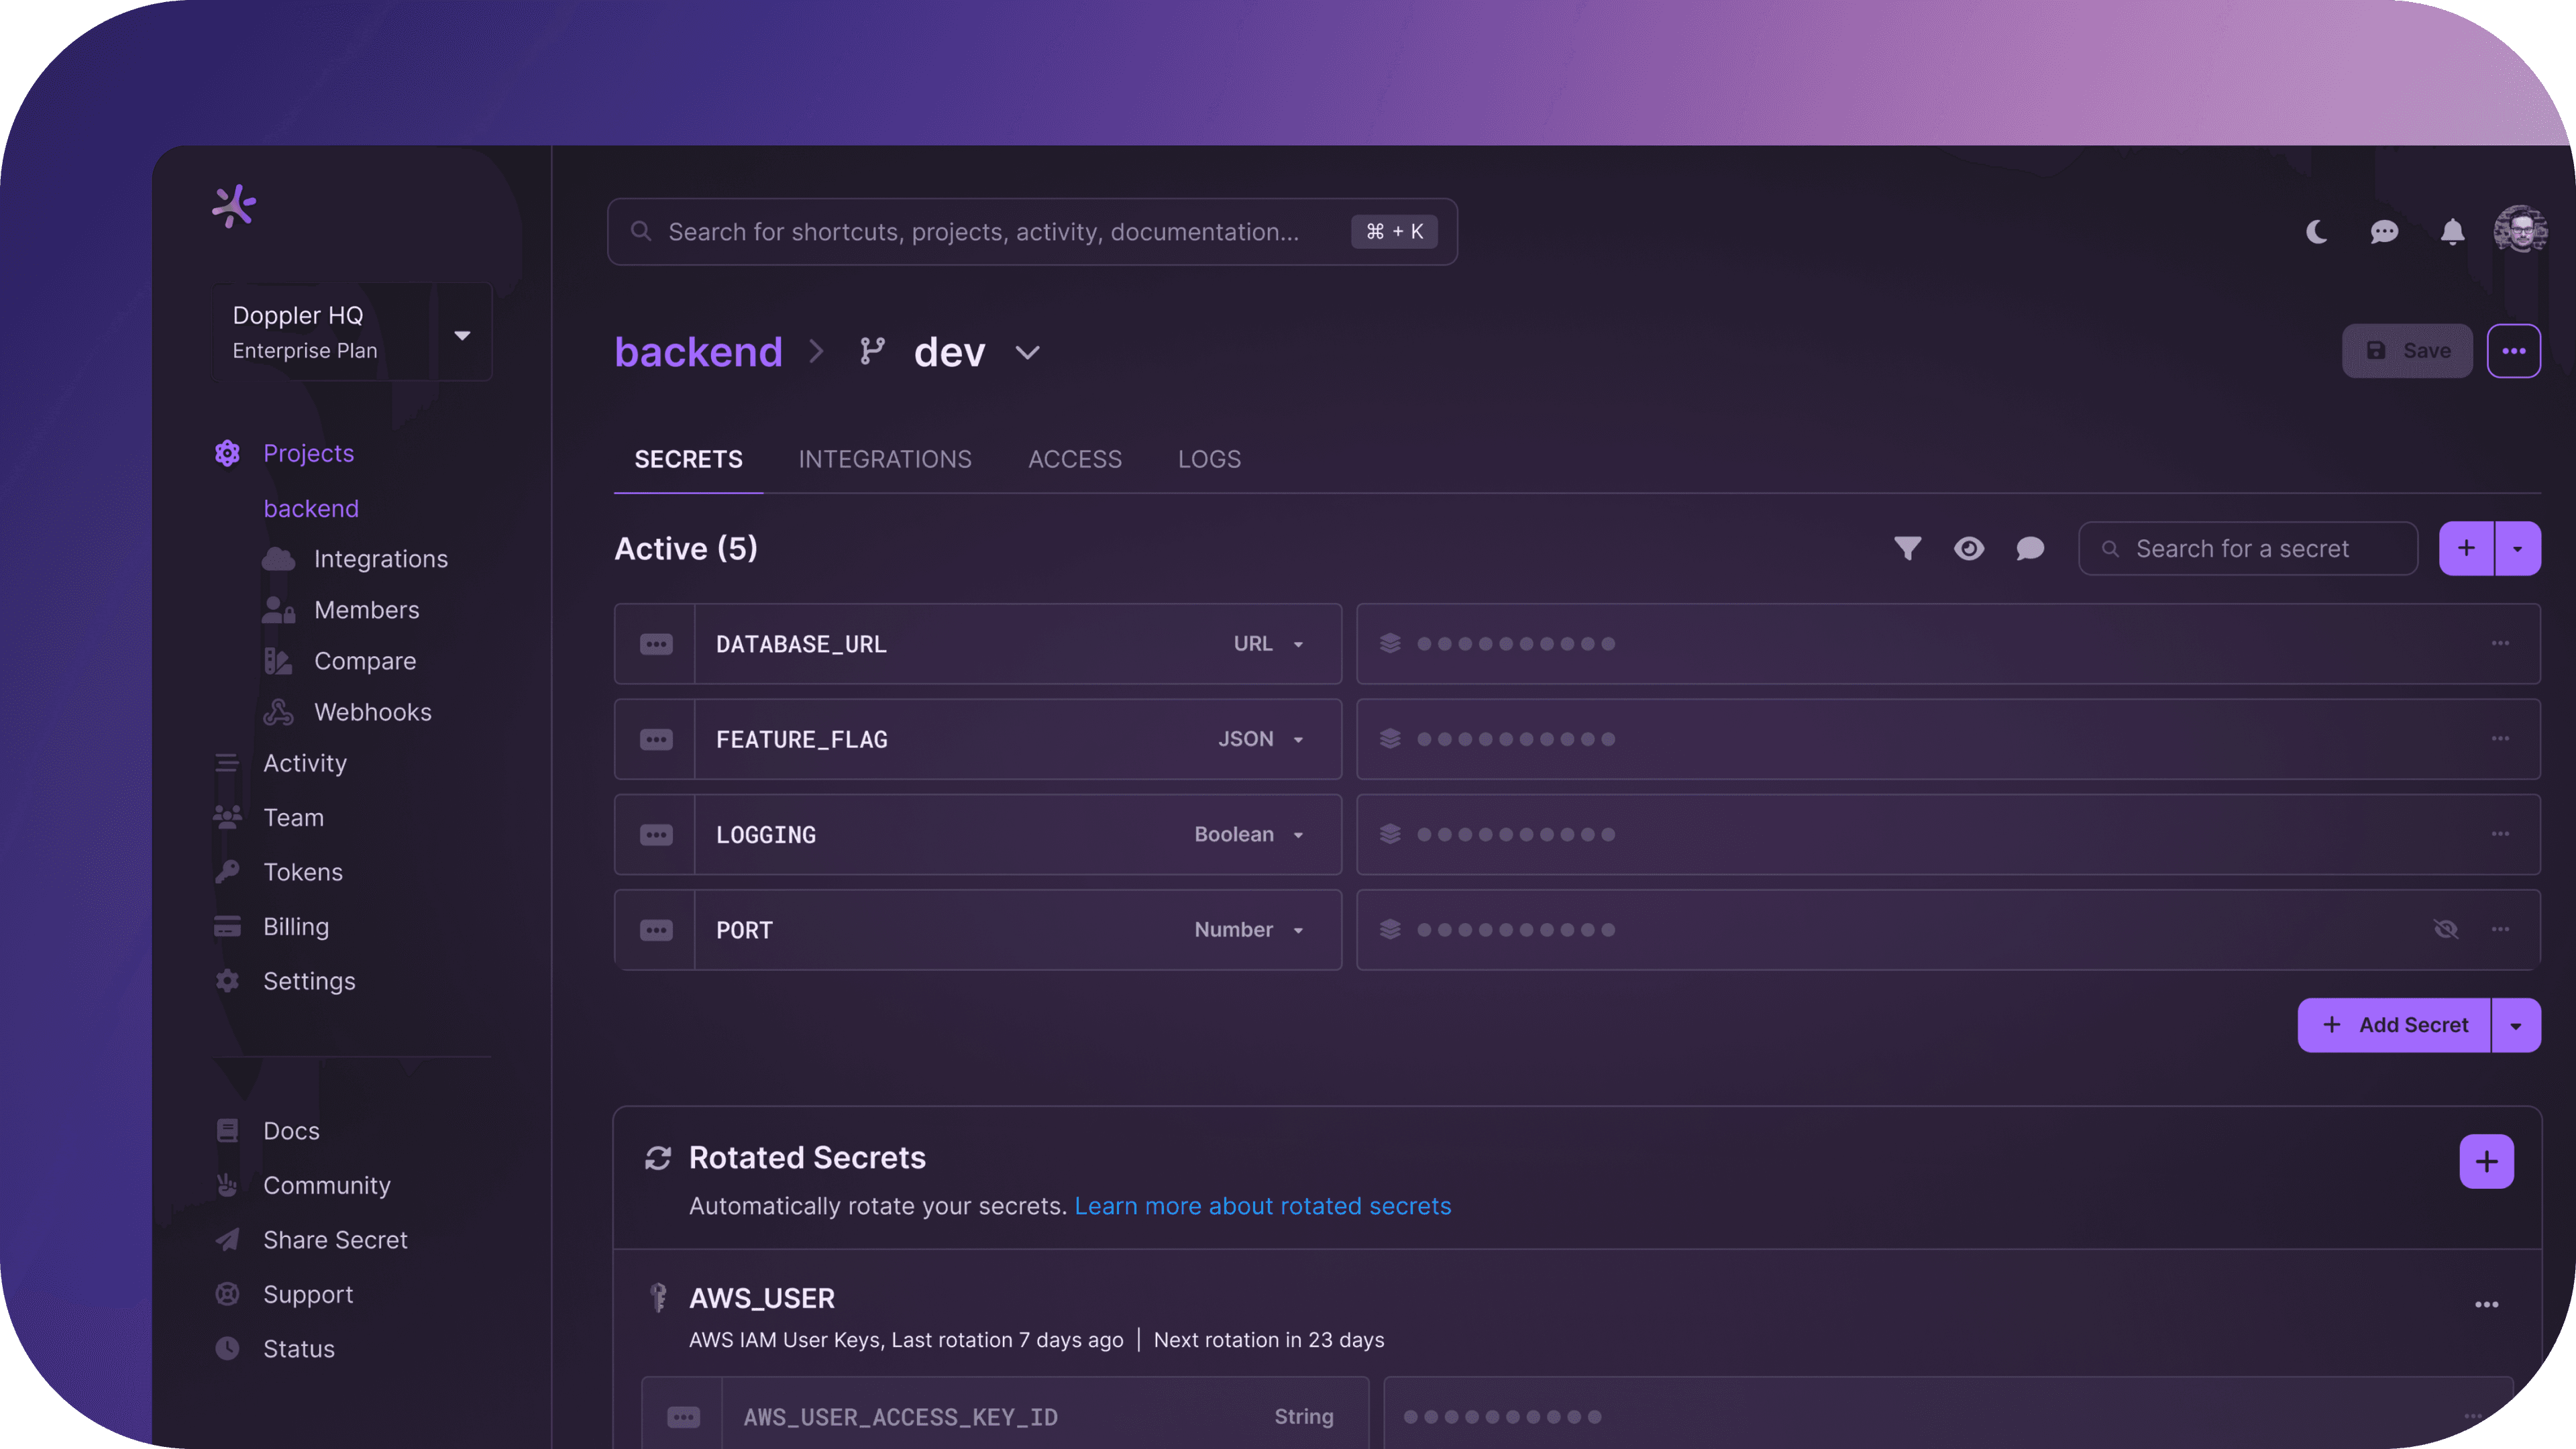Open the DATABASE_URL note icon

click(x=656, y=644)
